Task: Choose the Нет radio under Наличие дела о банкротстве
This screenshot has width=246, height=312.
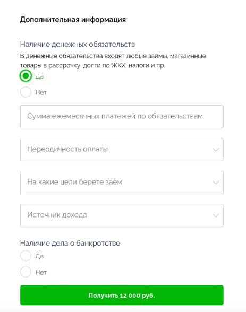Action: pos(26,272)
